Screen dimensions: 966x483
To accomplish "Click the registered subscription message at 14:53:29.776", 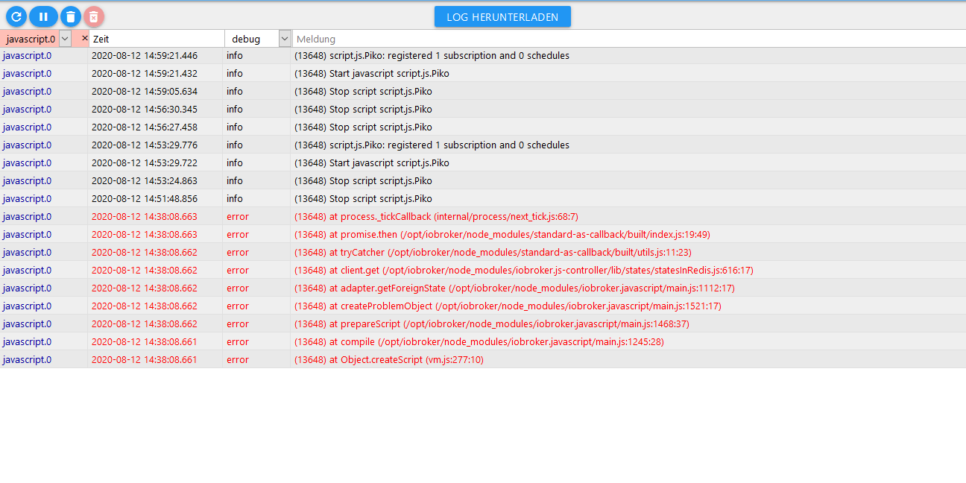I will pos(432,145).
